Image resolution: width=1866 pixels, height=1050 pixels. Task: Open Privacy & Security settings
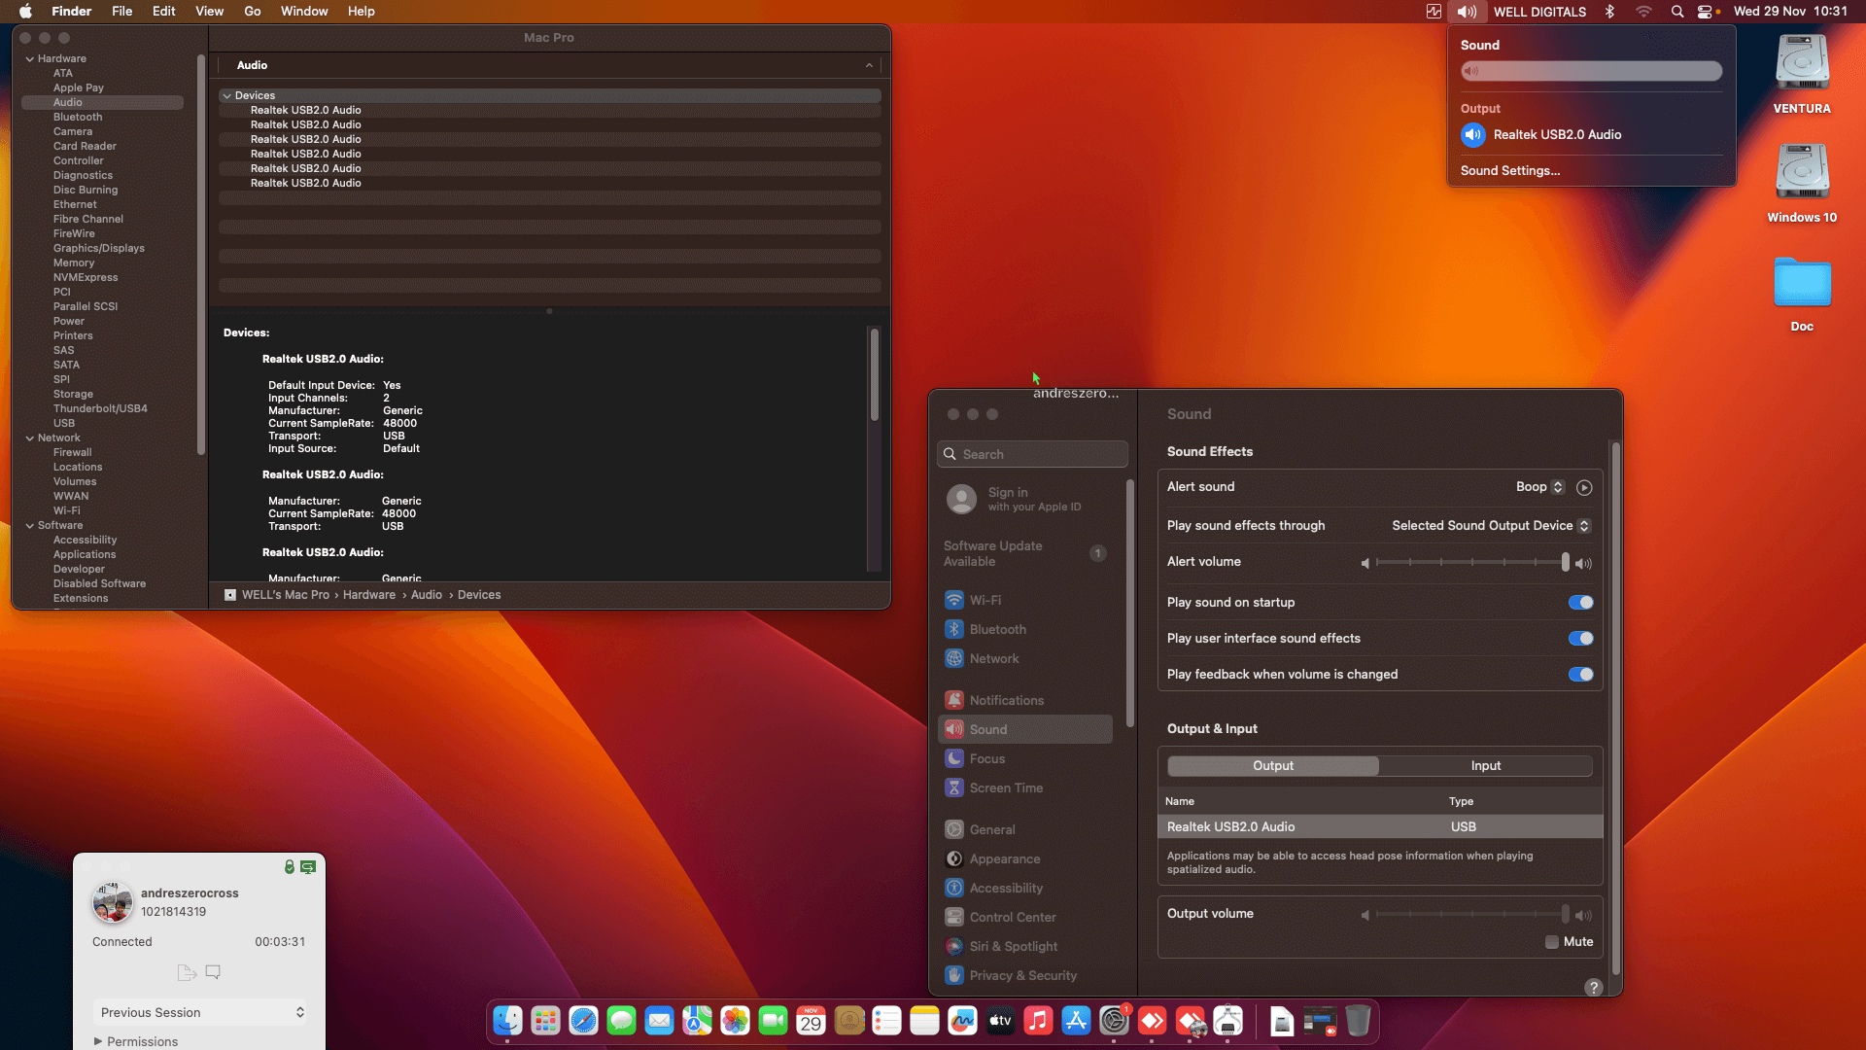[x=1025, y=975]
